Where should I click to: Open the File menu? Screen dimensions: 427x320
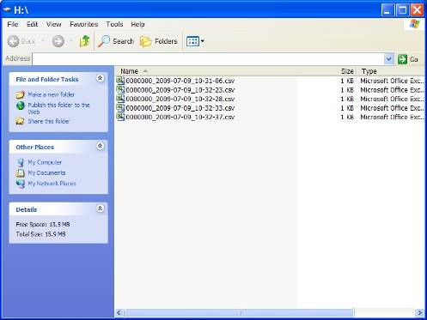[x=13, y=24]
